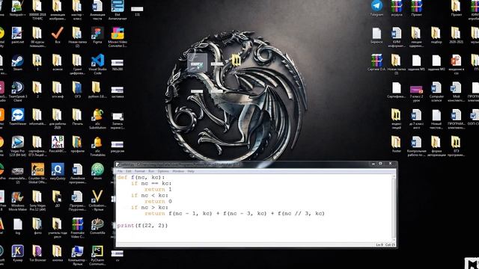The image size is (479, 269).
Task: Launch PyCharm Community shortcut
Action: tap(97, 256)
